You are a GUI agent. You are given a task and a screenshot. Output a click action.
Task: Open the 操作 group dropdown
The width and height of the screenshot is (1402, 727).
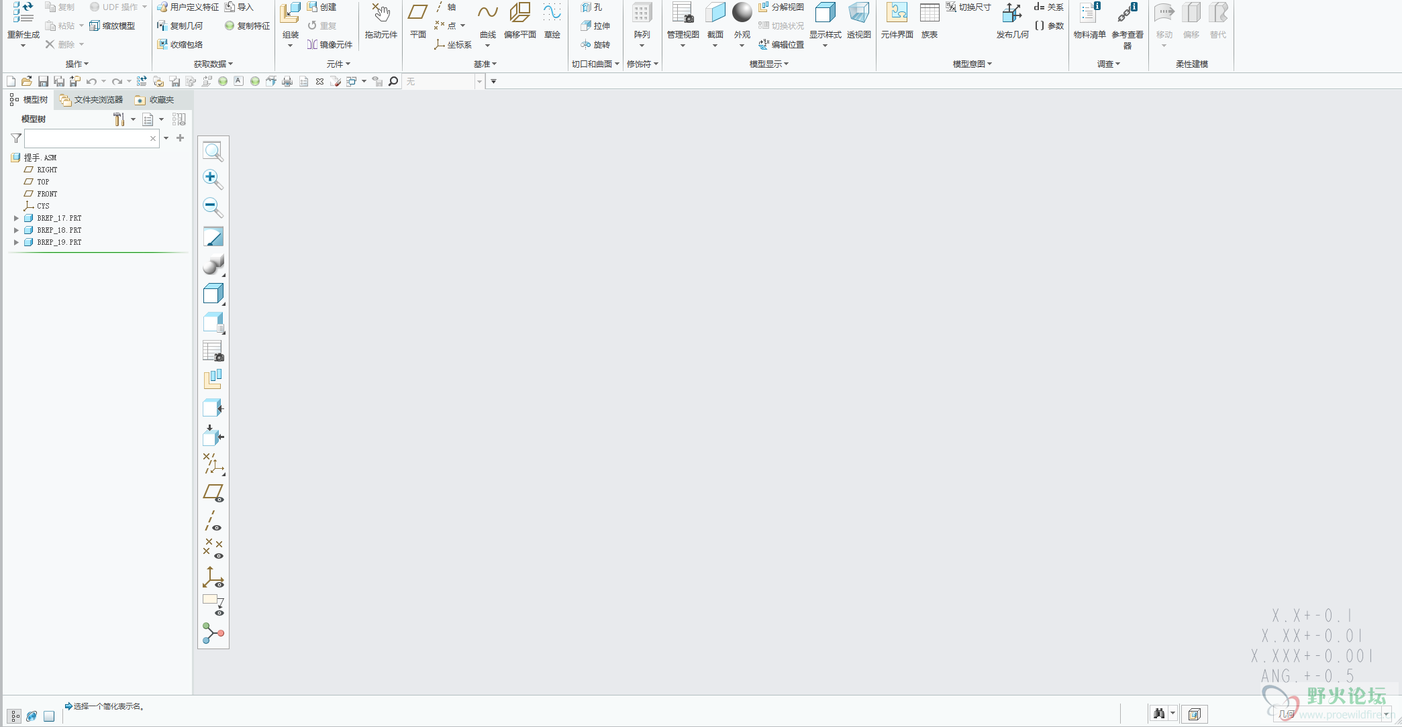pyautogui.click(x=77, y=64)
